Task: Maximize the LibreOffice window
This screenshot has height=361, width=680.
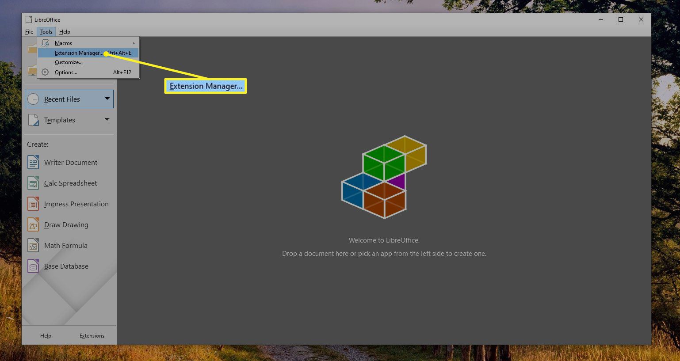Action: (x=621, y=19)
